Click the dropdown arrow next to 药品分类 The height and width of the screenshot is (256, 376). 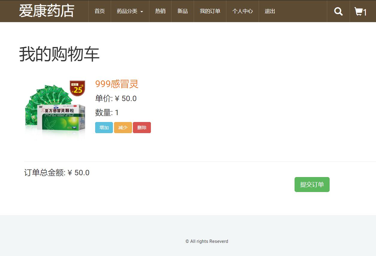pos(142,12)
